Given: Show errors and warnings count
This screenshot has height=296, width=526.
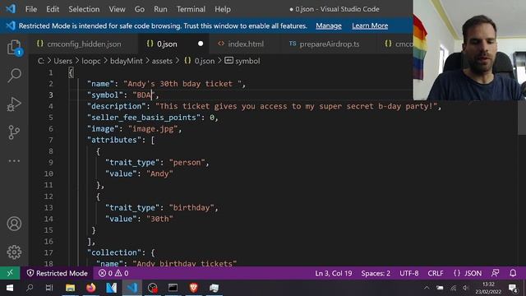Looking at the screenshot, I should [113, 273].
